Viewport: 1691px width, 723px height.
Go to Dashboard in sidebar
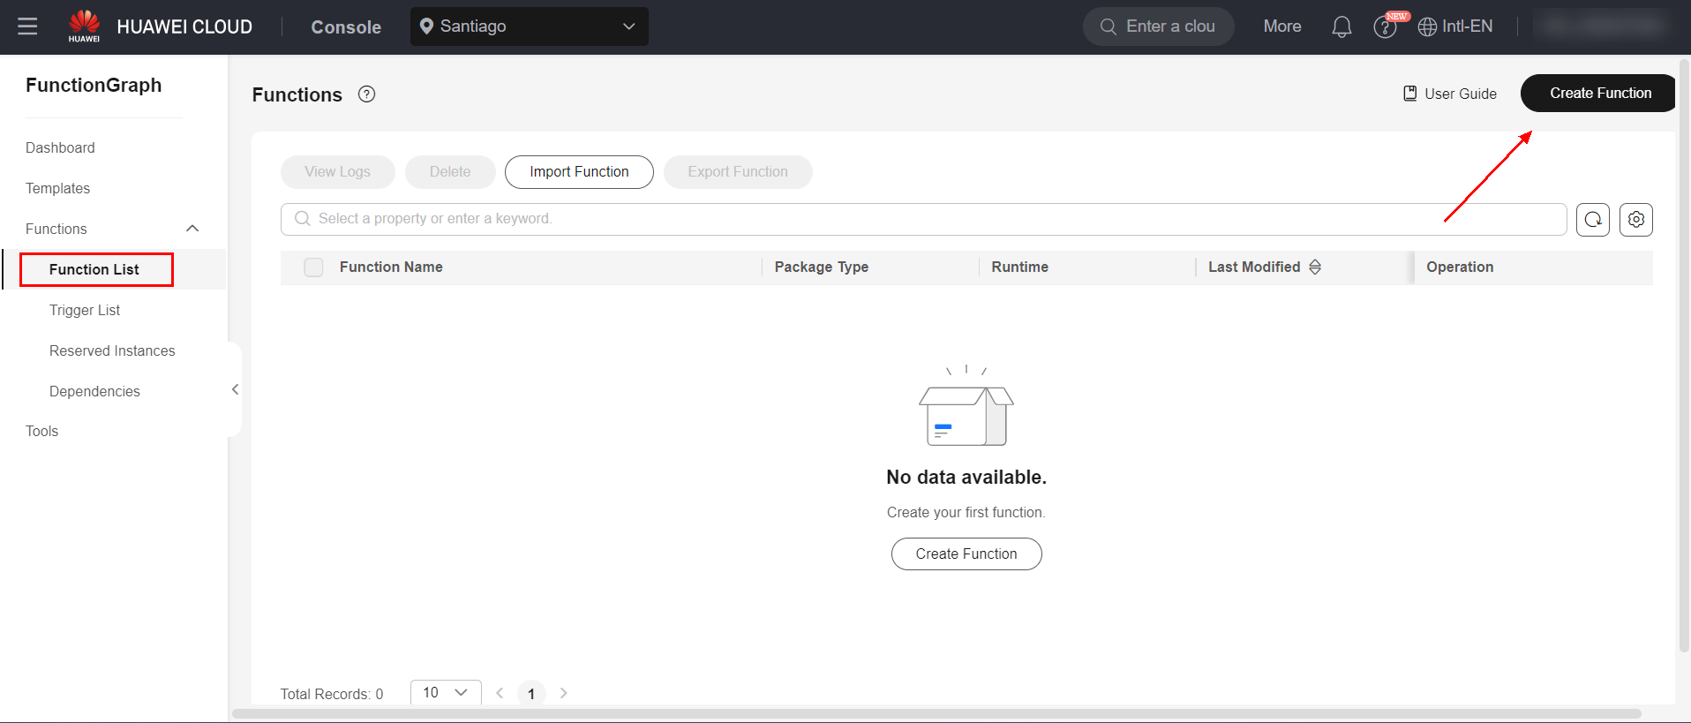(60, 147)
